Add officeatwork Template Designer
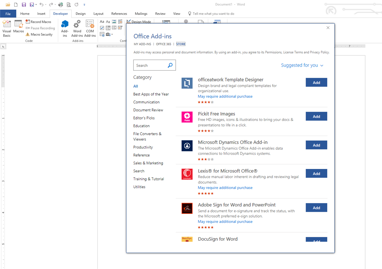This screenshot has height=269, width=382. pyautogui.click(x=316, y=82)
